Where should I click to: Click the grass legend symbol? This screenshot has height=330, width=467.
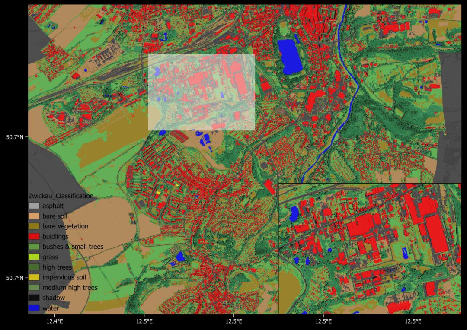[x=33, y=257]
